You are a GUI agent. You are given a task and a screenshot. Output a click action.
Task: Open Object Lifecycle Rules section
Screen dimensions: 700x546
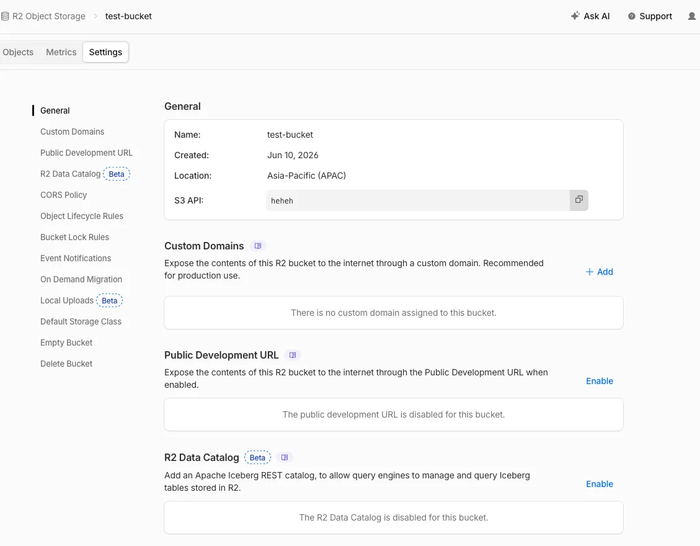coord(82,217)
